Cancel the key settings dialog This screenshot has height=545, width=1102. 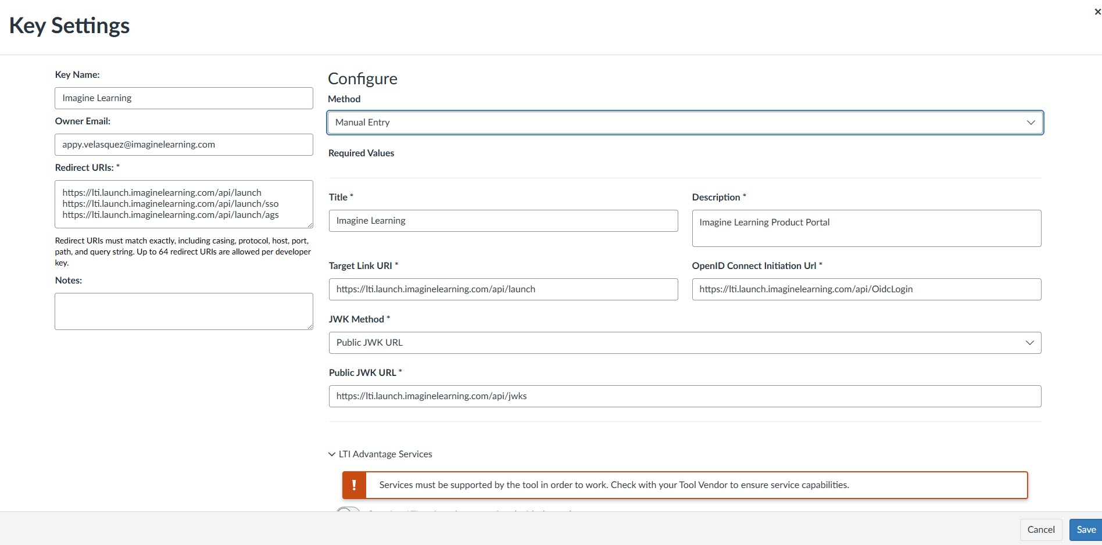point(1041,529)
